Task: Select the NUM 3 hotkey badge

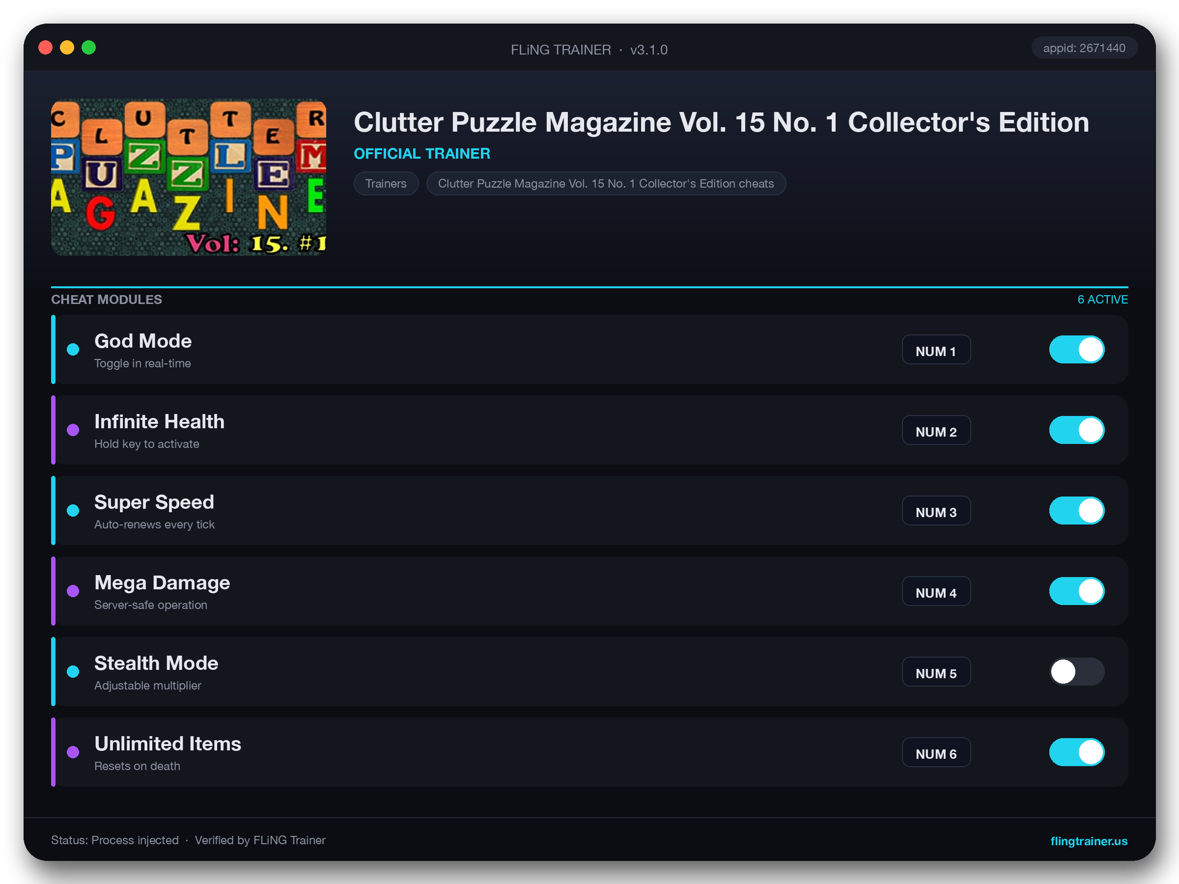Action: [x=936, y=510]
